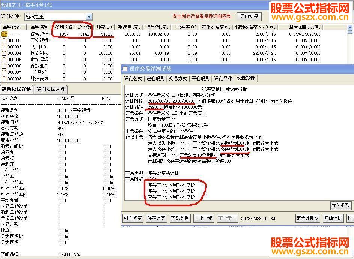The width and height of the screenshot is (354, 259).
Task: Open the 交易方式 tab
Action: point(178,78)
